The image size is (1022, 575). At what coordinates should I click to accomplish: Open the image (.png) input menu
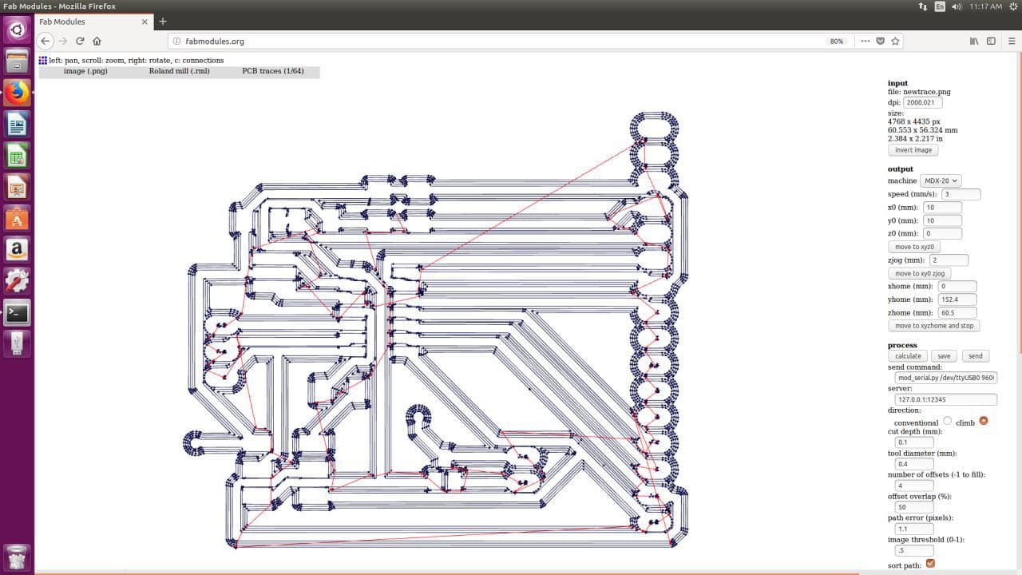85,71
